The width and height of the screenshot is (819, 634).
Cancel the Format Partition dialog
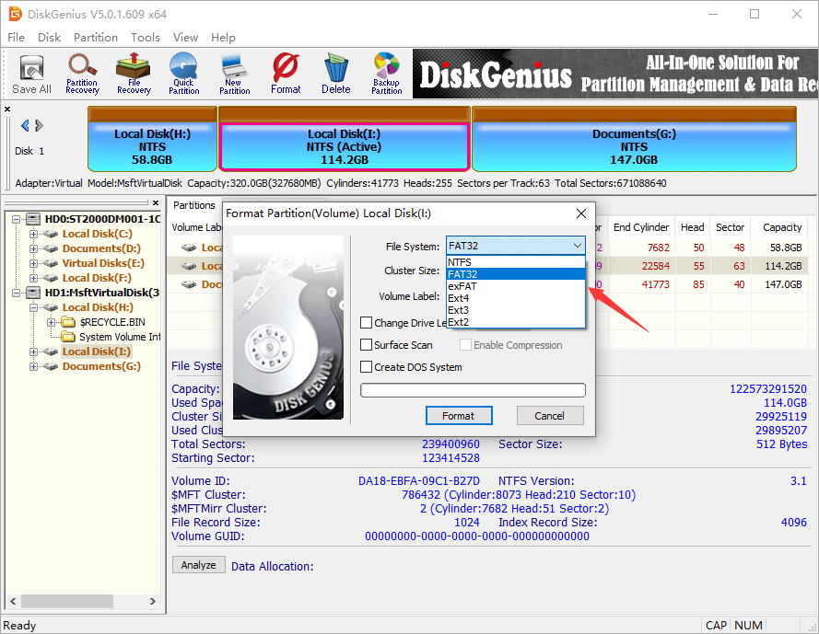[550, 416]
